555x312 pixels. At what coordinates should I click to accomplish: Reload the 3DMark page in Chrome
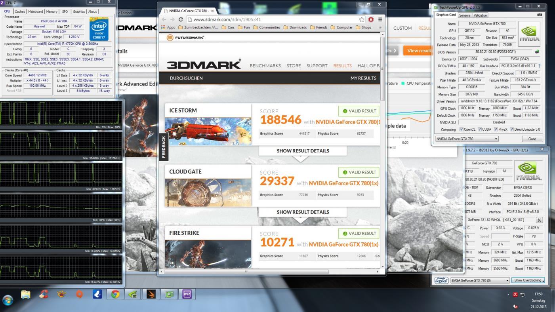click(181, 19)
